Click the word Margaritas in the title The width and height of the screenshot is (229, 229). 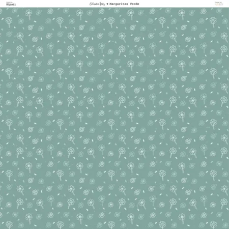tap(119, 4)
